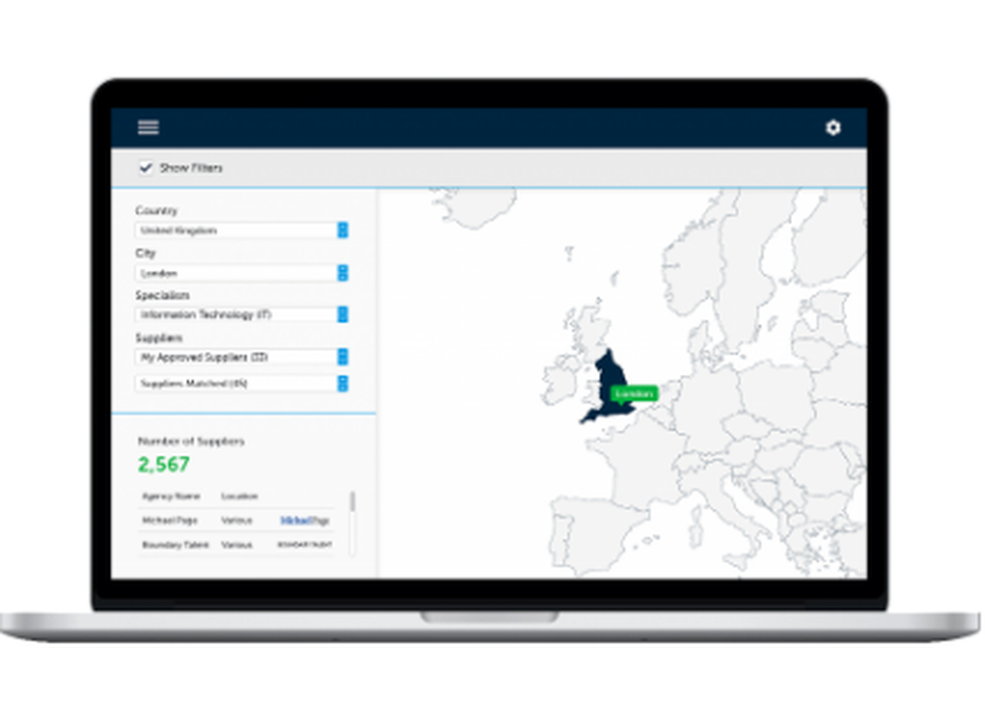
Task: Click the 2,567 suppliers count
Action: coord(164,465)
